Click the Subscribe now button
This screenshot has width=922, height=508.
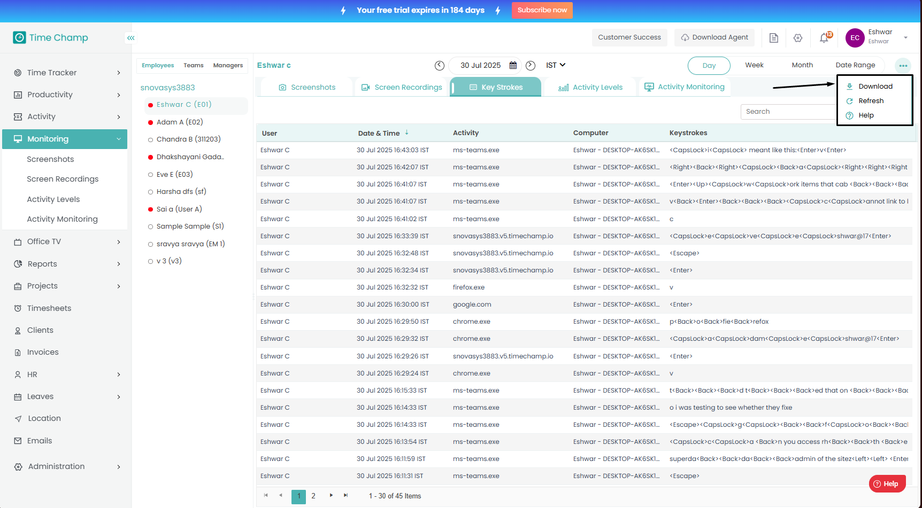(542, 10)
